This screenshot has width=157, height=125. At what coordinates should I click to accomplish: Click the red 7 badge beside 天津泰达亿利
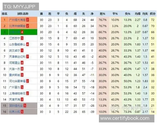27,57
